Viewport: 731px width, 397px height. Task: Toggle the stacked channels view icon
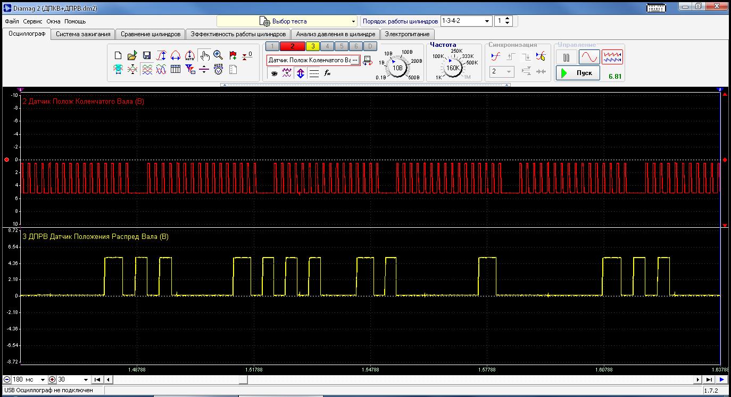click(x=147, y=69)
